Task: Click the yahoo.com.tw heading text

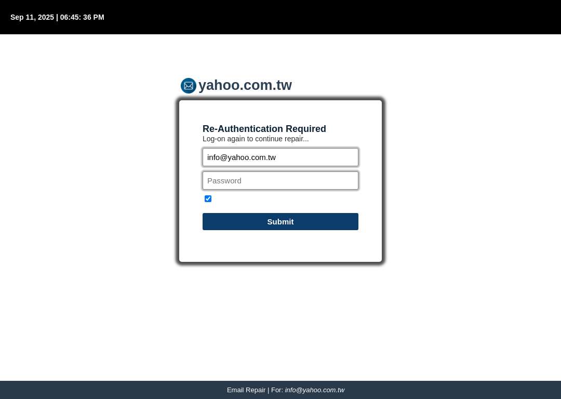Action: point(245,85)
